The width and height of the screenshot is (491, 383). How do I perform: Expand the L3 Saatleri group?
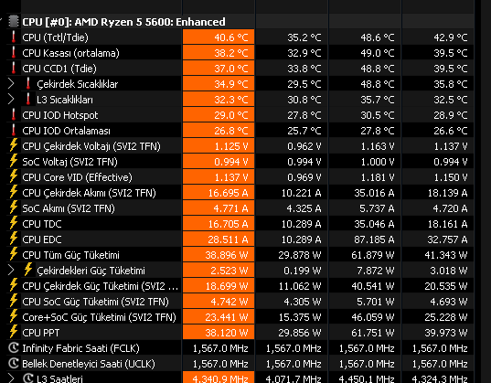point(11,378)
